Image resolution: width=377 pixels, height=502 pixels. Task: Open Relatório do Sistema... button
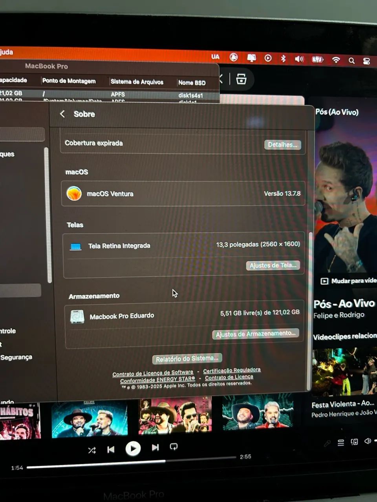tap(187, 358)
